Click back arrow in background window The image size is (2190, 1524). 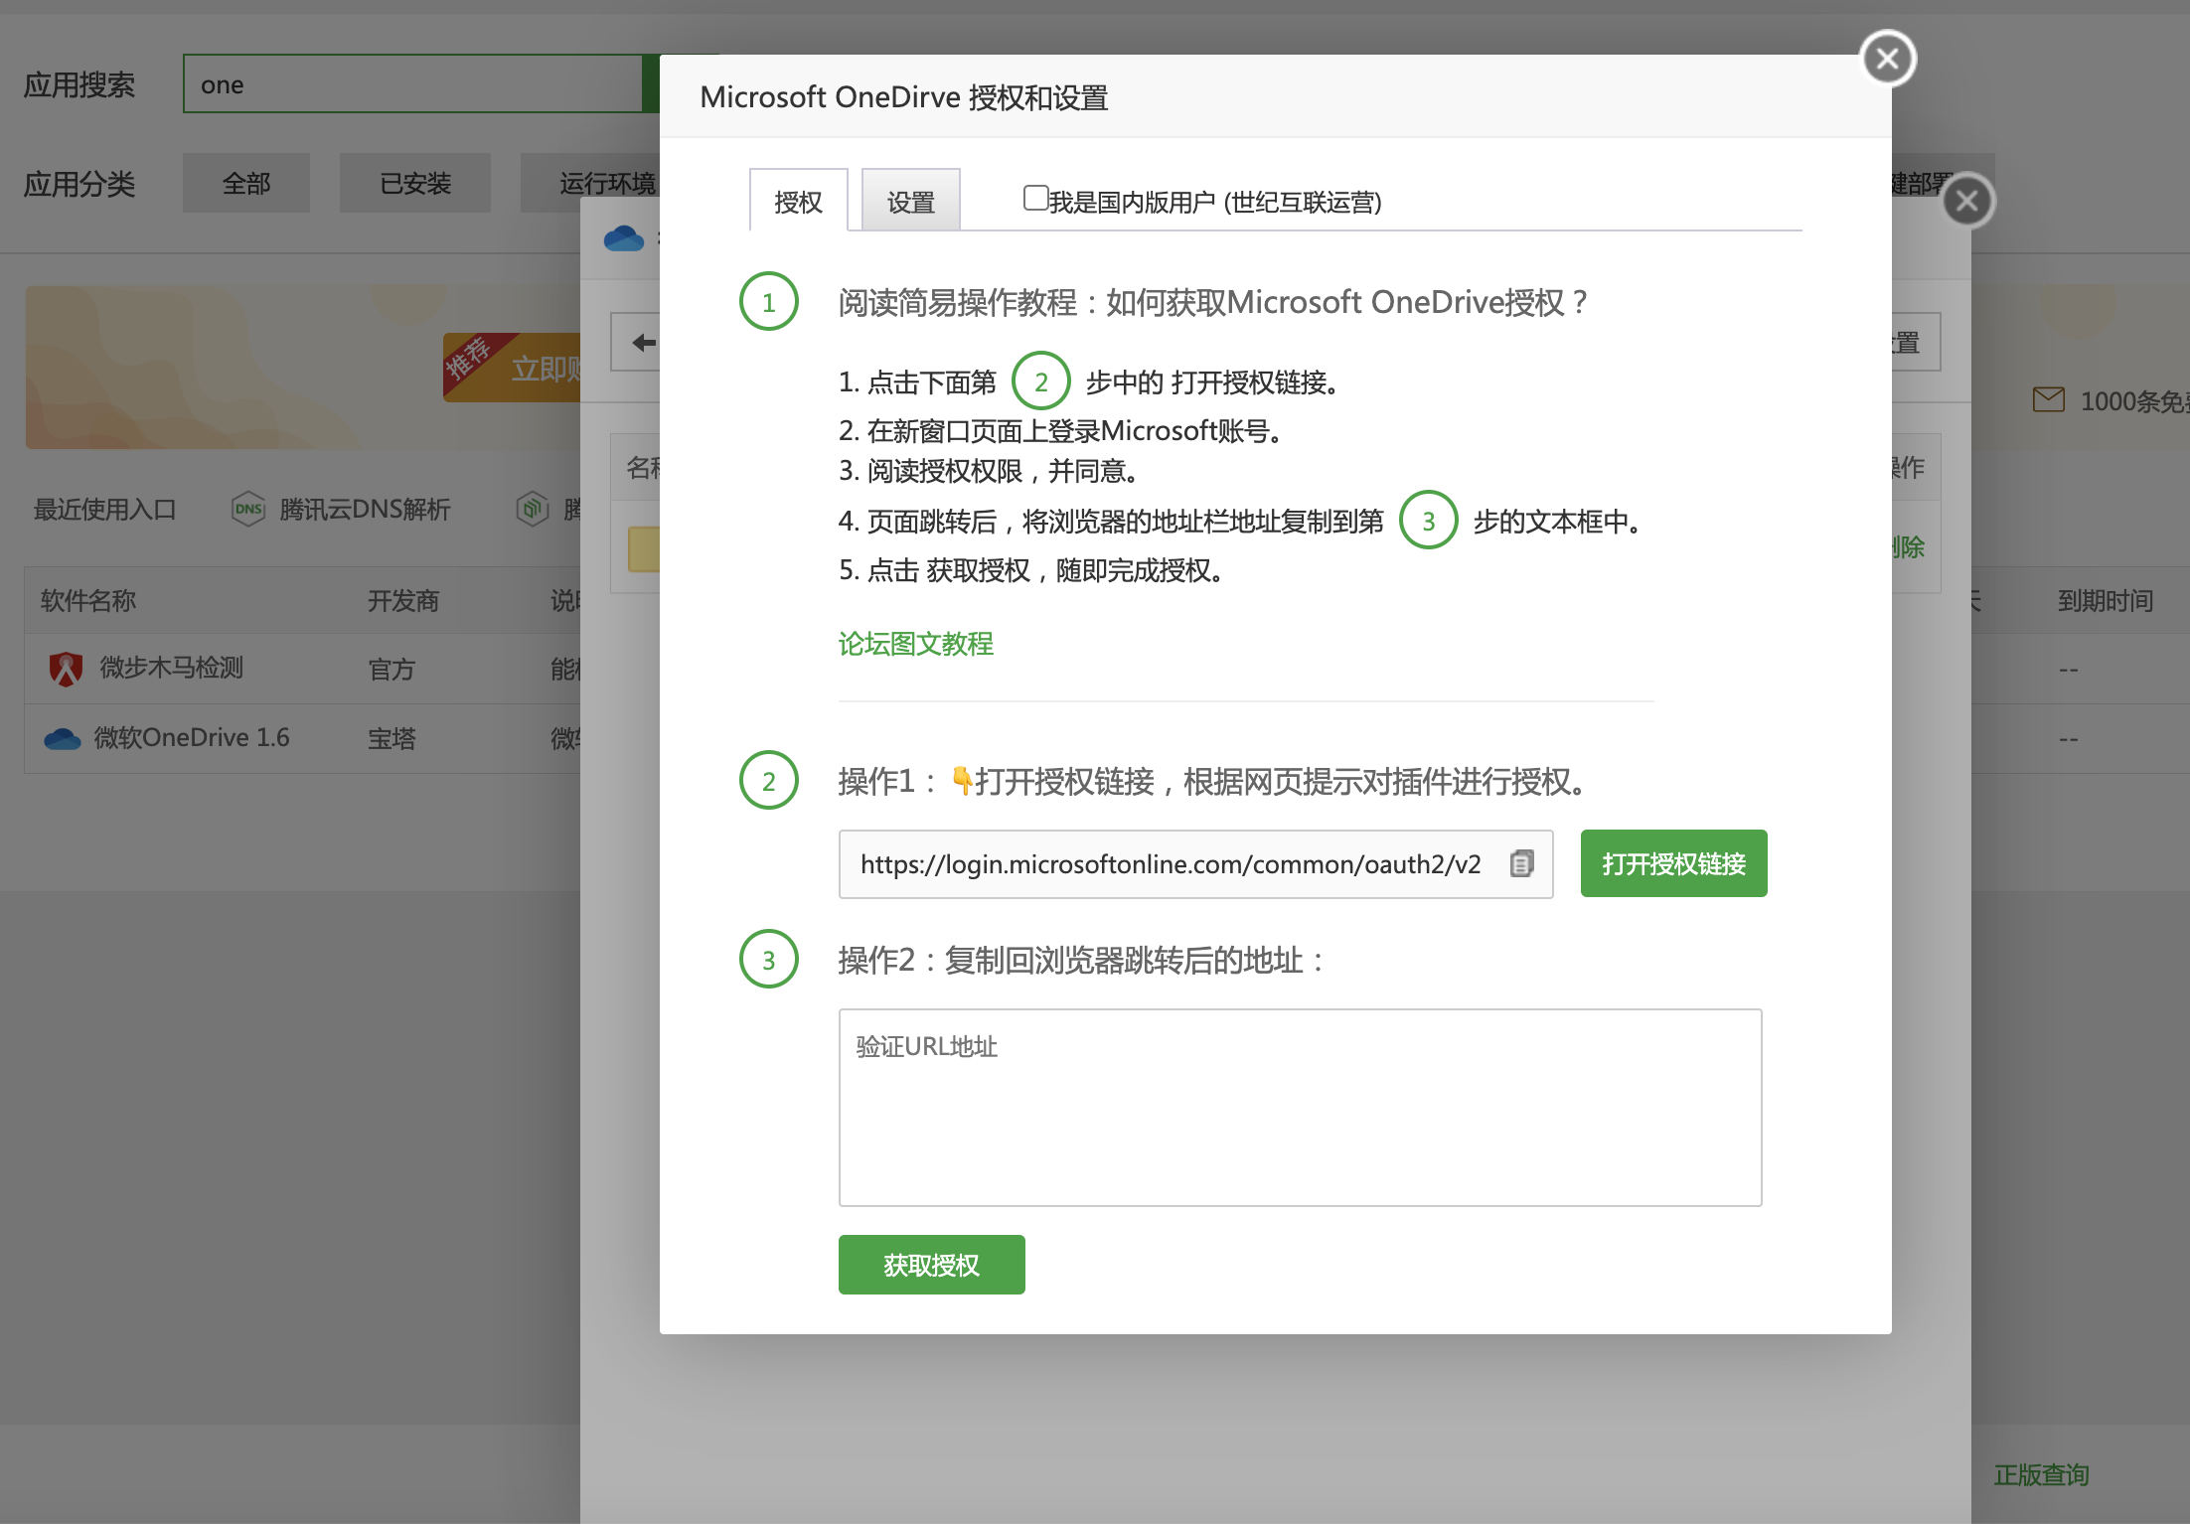coord(644,343)
